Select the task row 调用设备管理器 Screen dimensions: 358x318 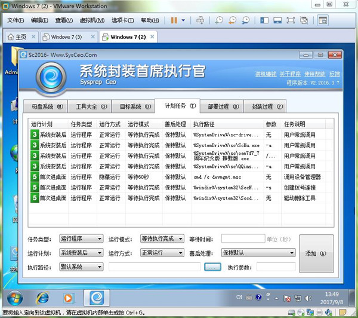pos(181,177)
